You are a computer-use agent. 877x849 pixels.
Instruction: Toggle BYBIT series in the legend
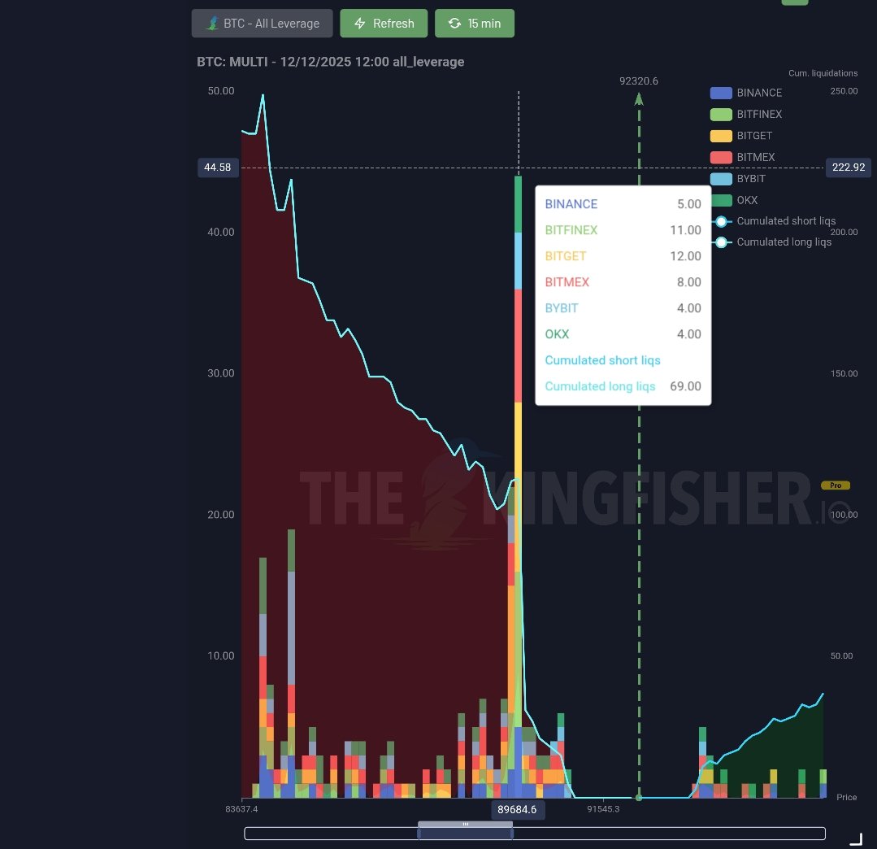coord(738,179)
